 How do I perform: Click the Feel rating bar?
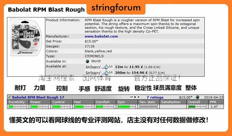tap(83, 107)
